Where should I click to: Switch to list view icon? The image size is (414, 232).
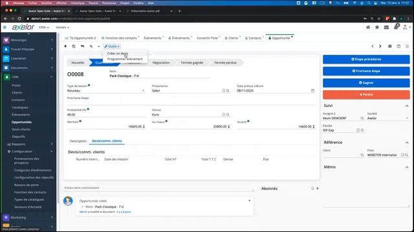(389, 46)
